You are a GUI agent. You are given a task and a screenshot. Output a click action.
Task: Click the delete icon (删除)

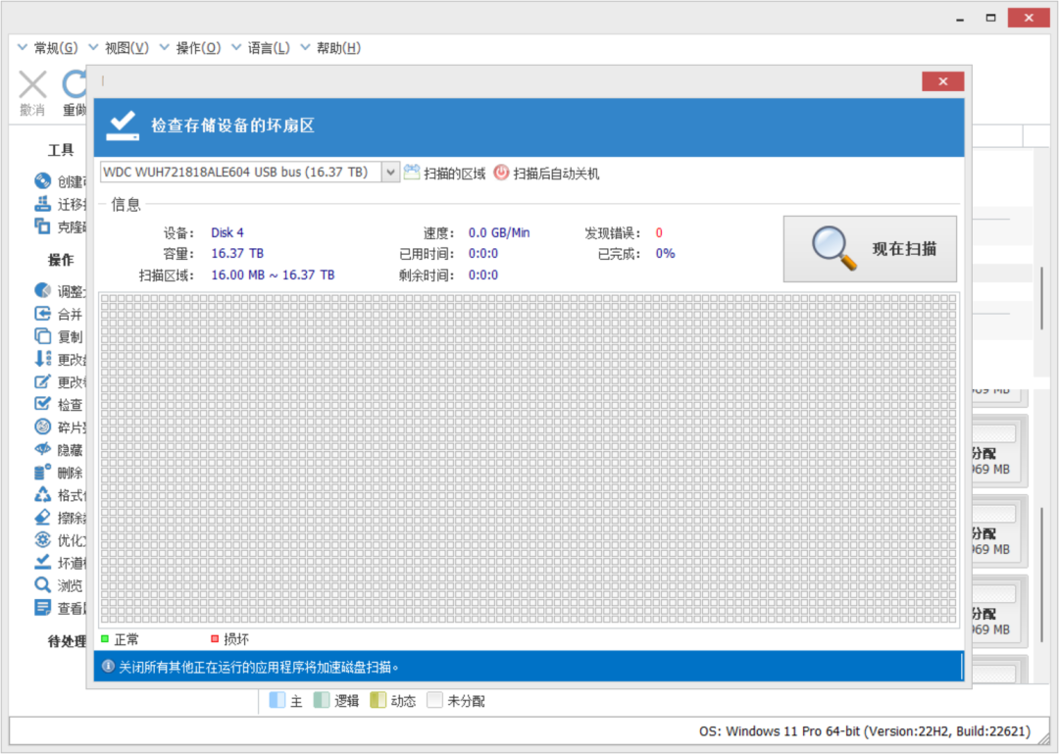[x=42, y=473]
